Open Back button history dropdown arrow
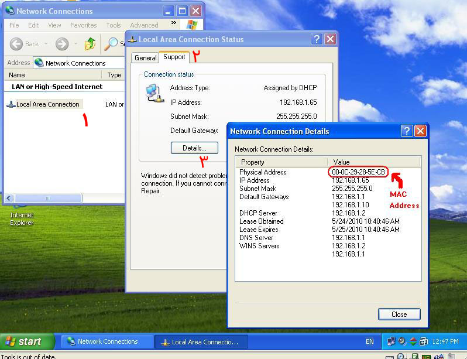 tap(46, 44)
